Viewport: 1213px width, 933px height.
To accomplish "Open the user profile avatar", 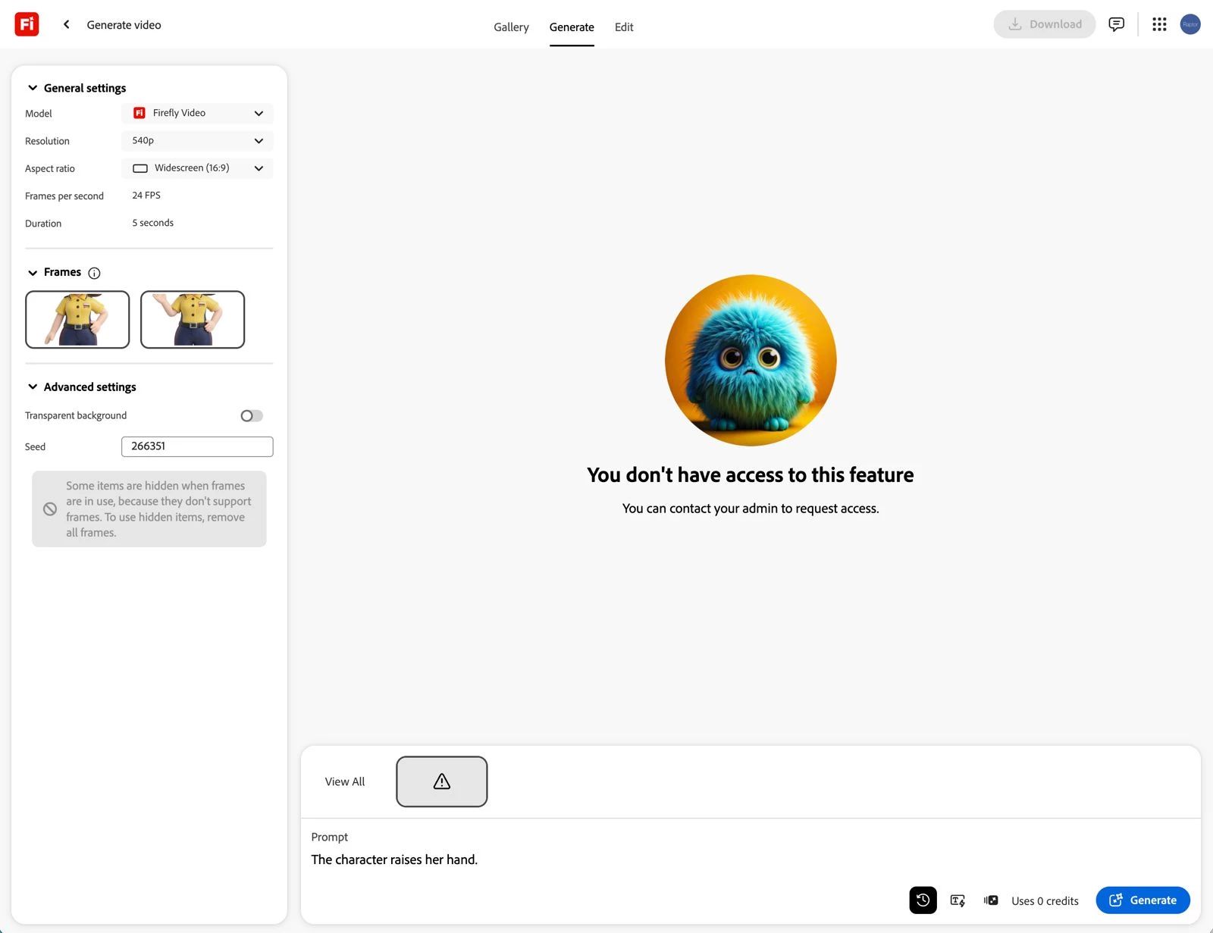I will tap(1190, 24).
